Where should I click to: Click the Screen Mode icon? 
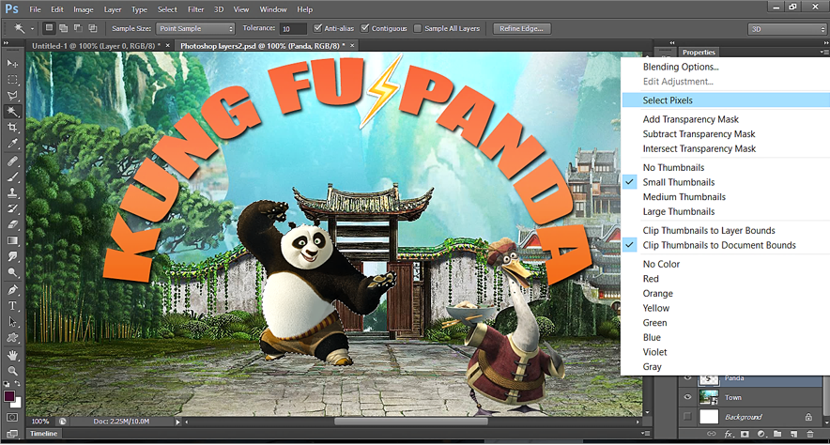point(12,434)
